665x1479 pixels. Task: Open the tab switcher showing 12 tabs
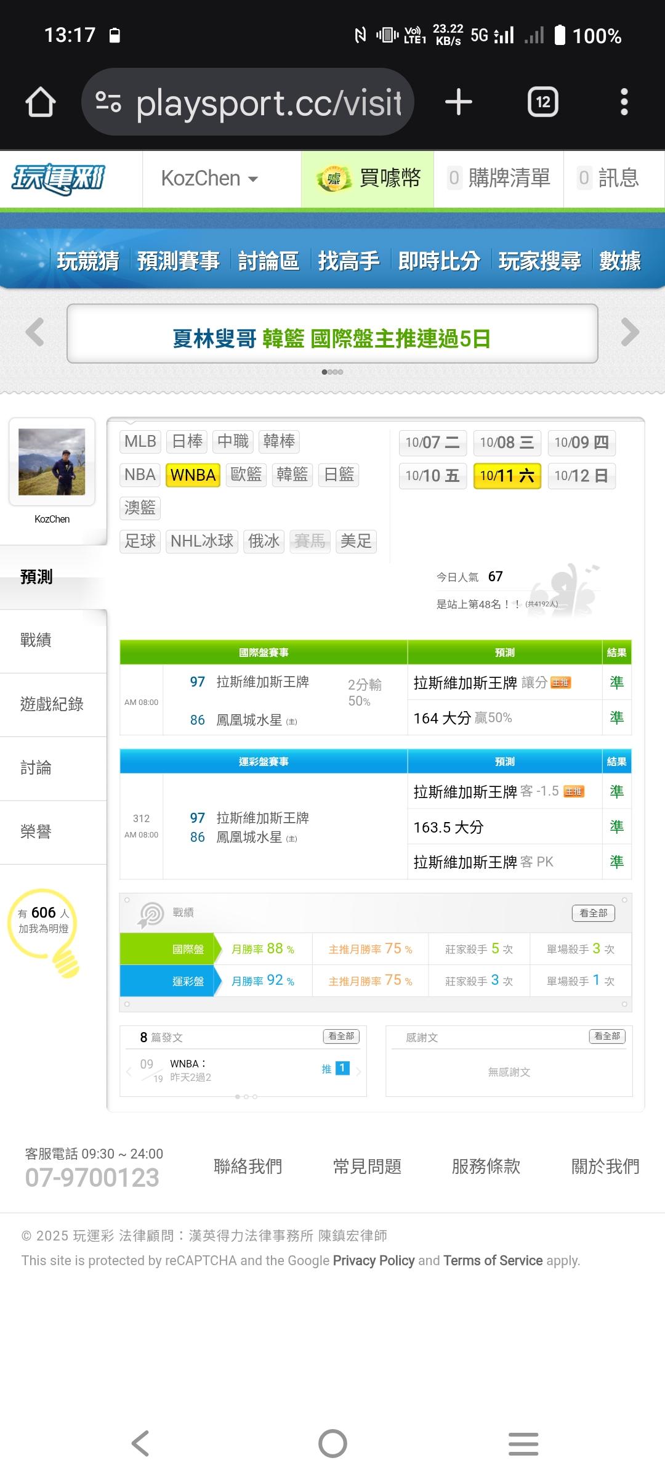pos(542,102)
